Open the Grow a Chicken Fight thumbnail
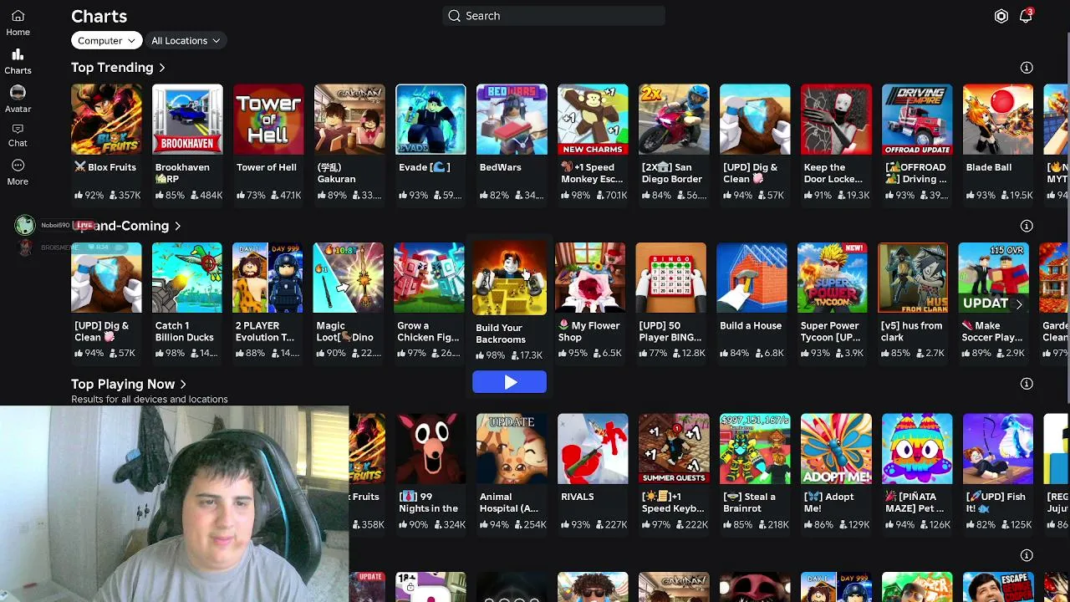1070x602 pixels. coord(429,278)
